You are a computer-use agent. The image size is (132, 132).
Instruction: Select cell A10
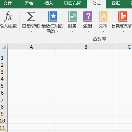[x=31, y=120]
